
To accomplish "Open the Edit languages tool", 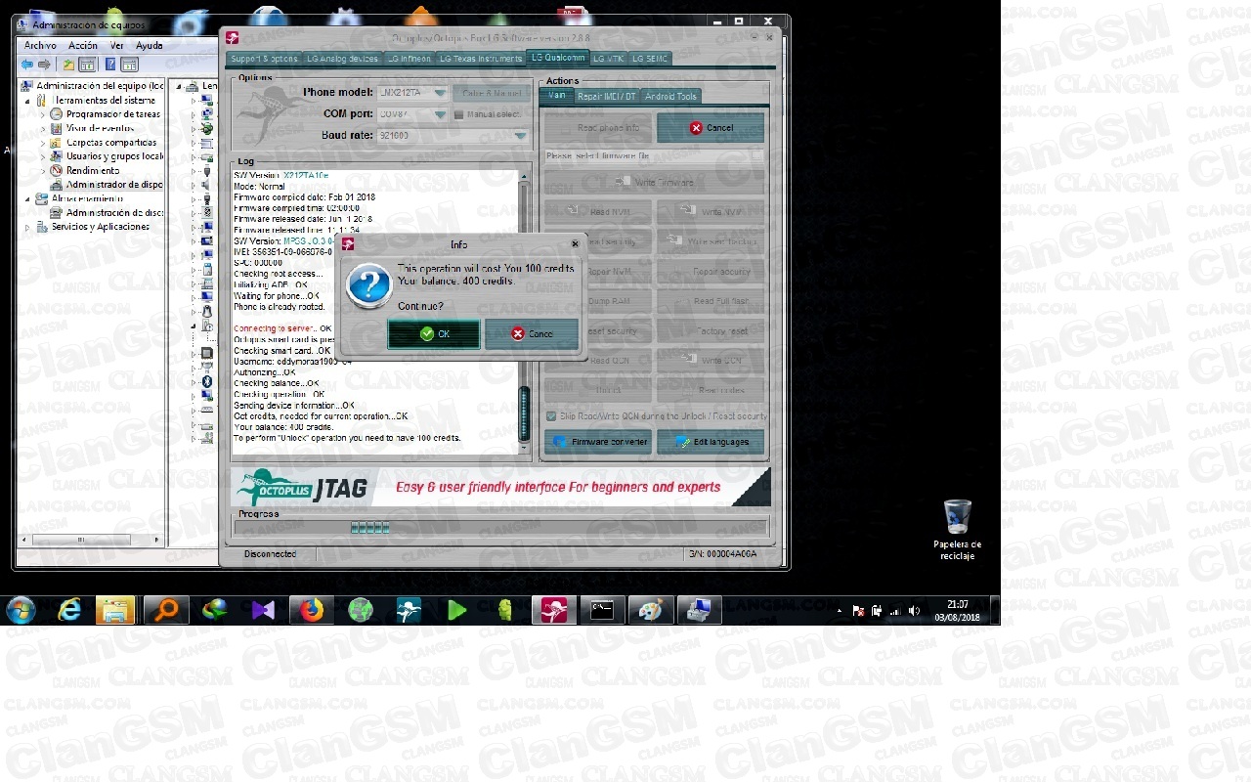I will pyautogui.click(x=711, y=442).
